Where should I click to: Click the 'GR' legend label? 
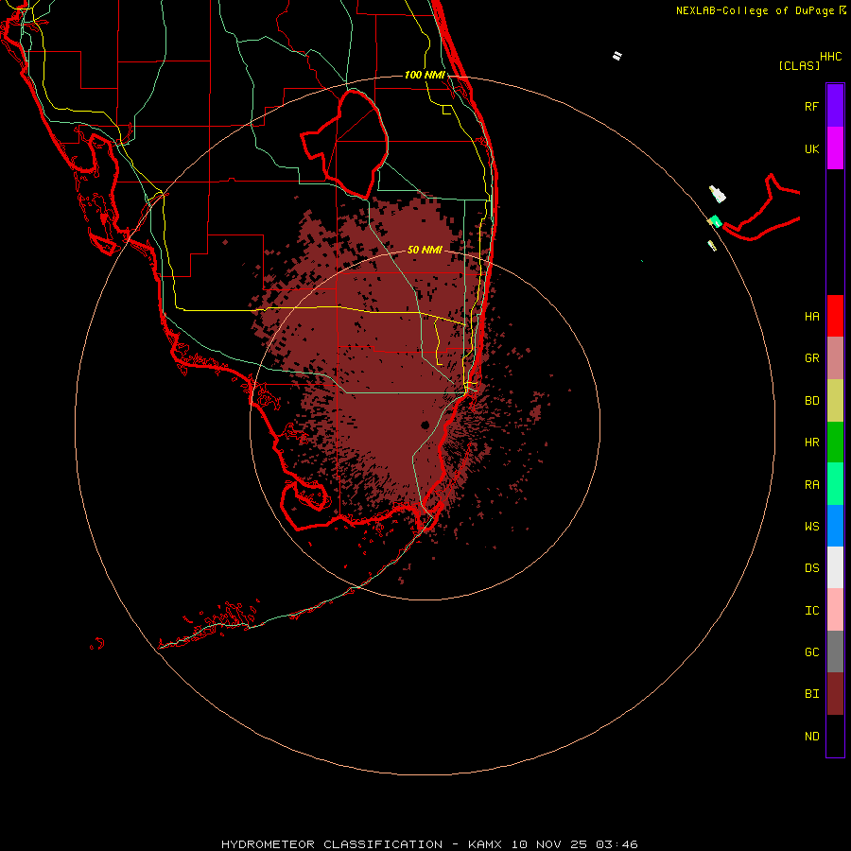click(811, 358)
